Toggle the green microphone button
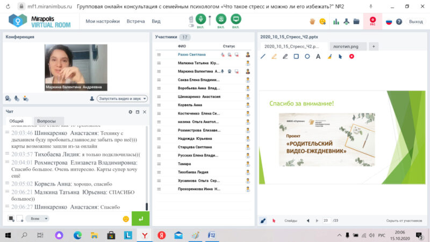 pyautogui.click(x=200, y=19)
